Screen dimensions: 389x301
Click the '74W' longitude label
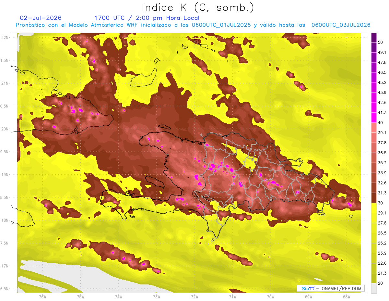118,296
